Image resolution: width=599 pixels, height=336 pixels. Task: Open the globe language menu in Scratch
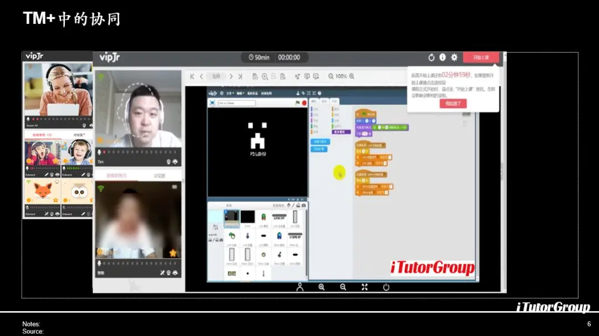click(x=221, y=93)
